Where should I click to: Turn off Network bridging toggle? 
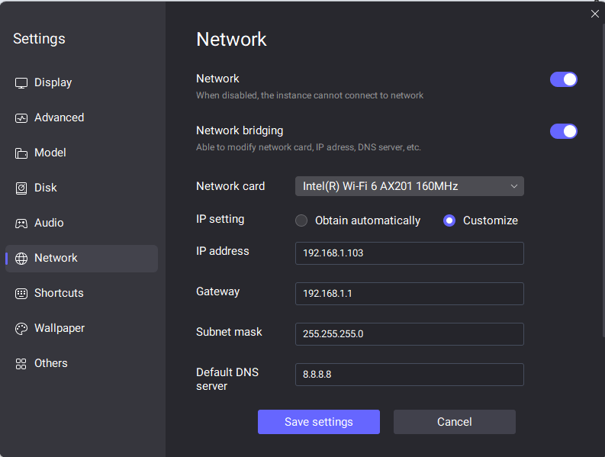(563, 131)
